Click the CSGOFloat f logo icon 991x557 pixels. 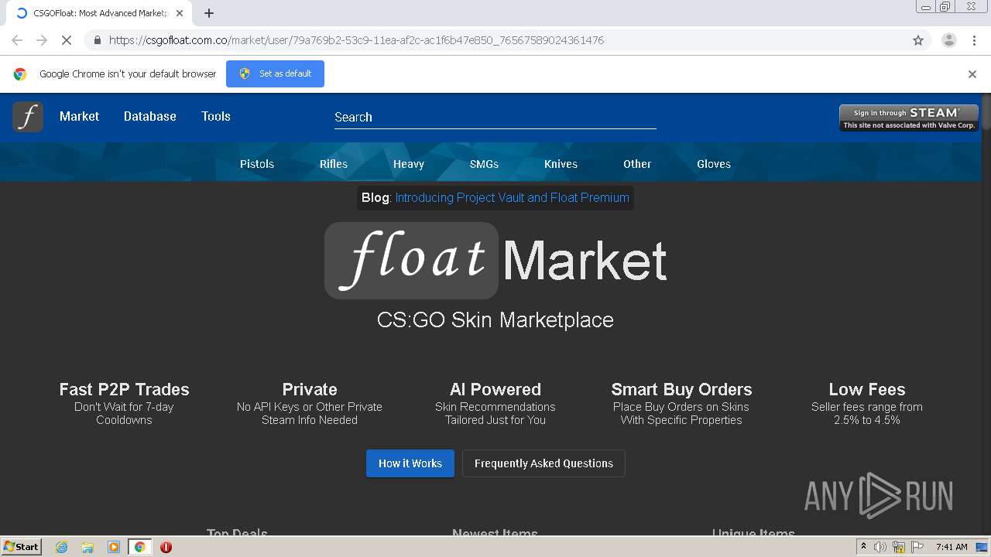click(x=28, y=117)
